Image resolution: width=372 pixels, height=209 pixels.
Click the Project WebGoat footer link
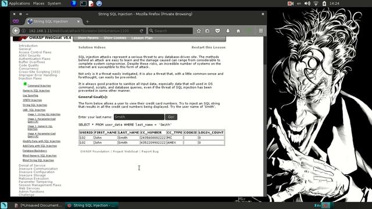tap(126, 152)
